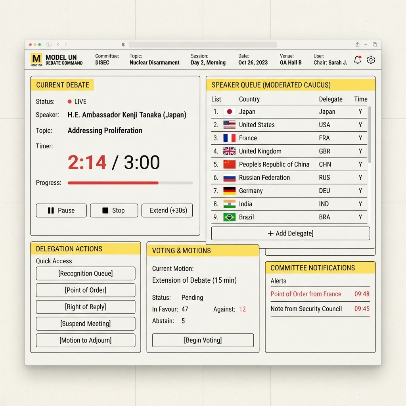Click the Chair: Sarah J. user label

330,63
